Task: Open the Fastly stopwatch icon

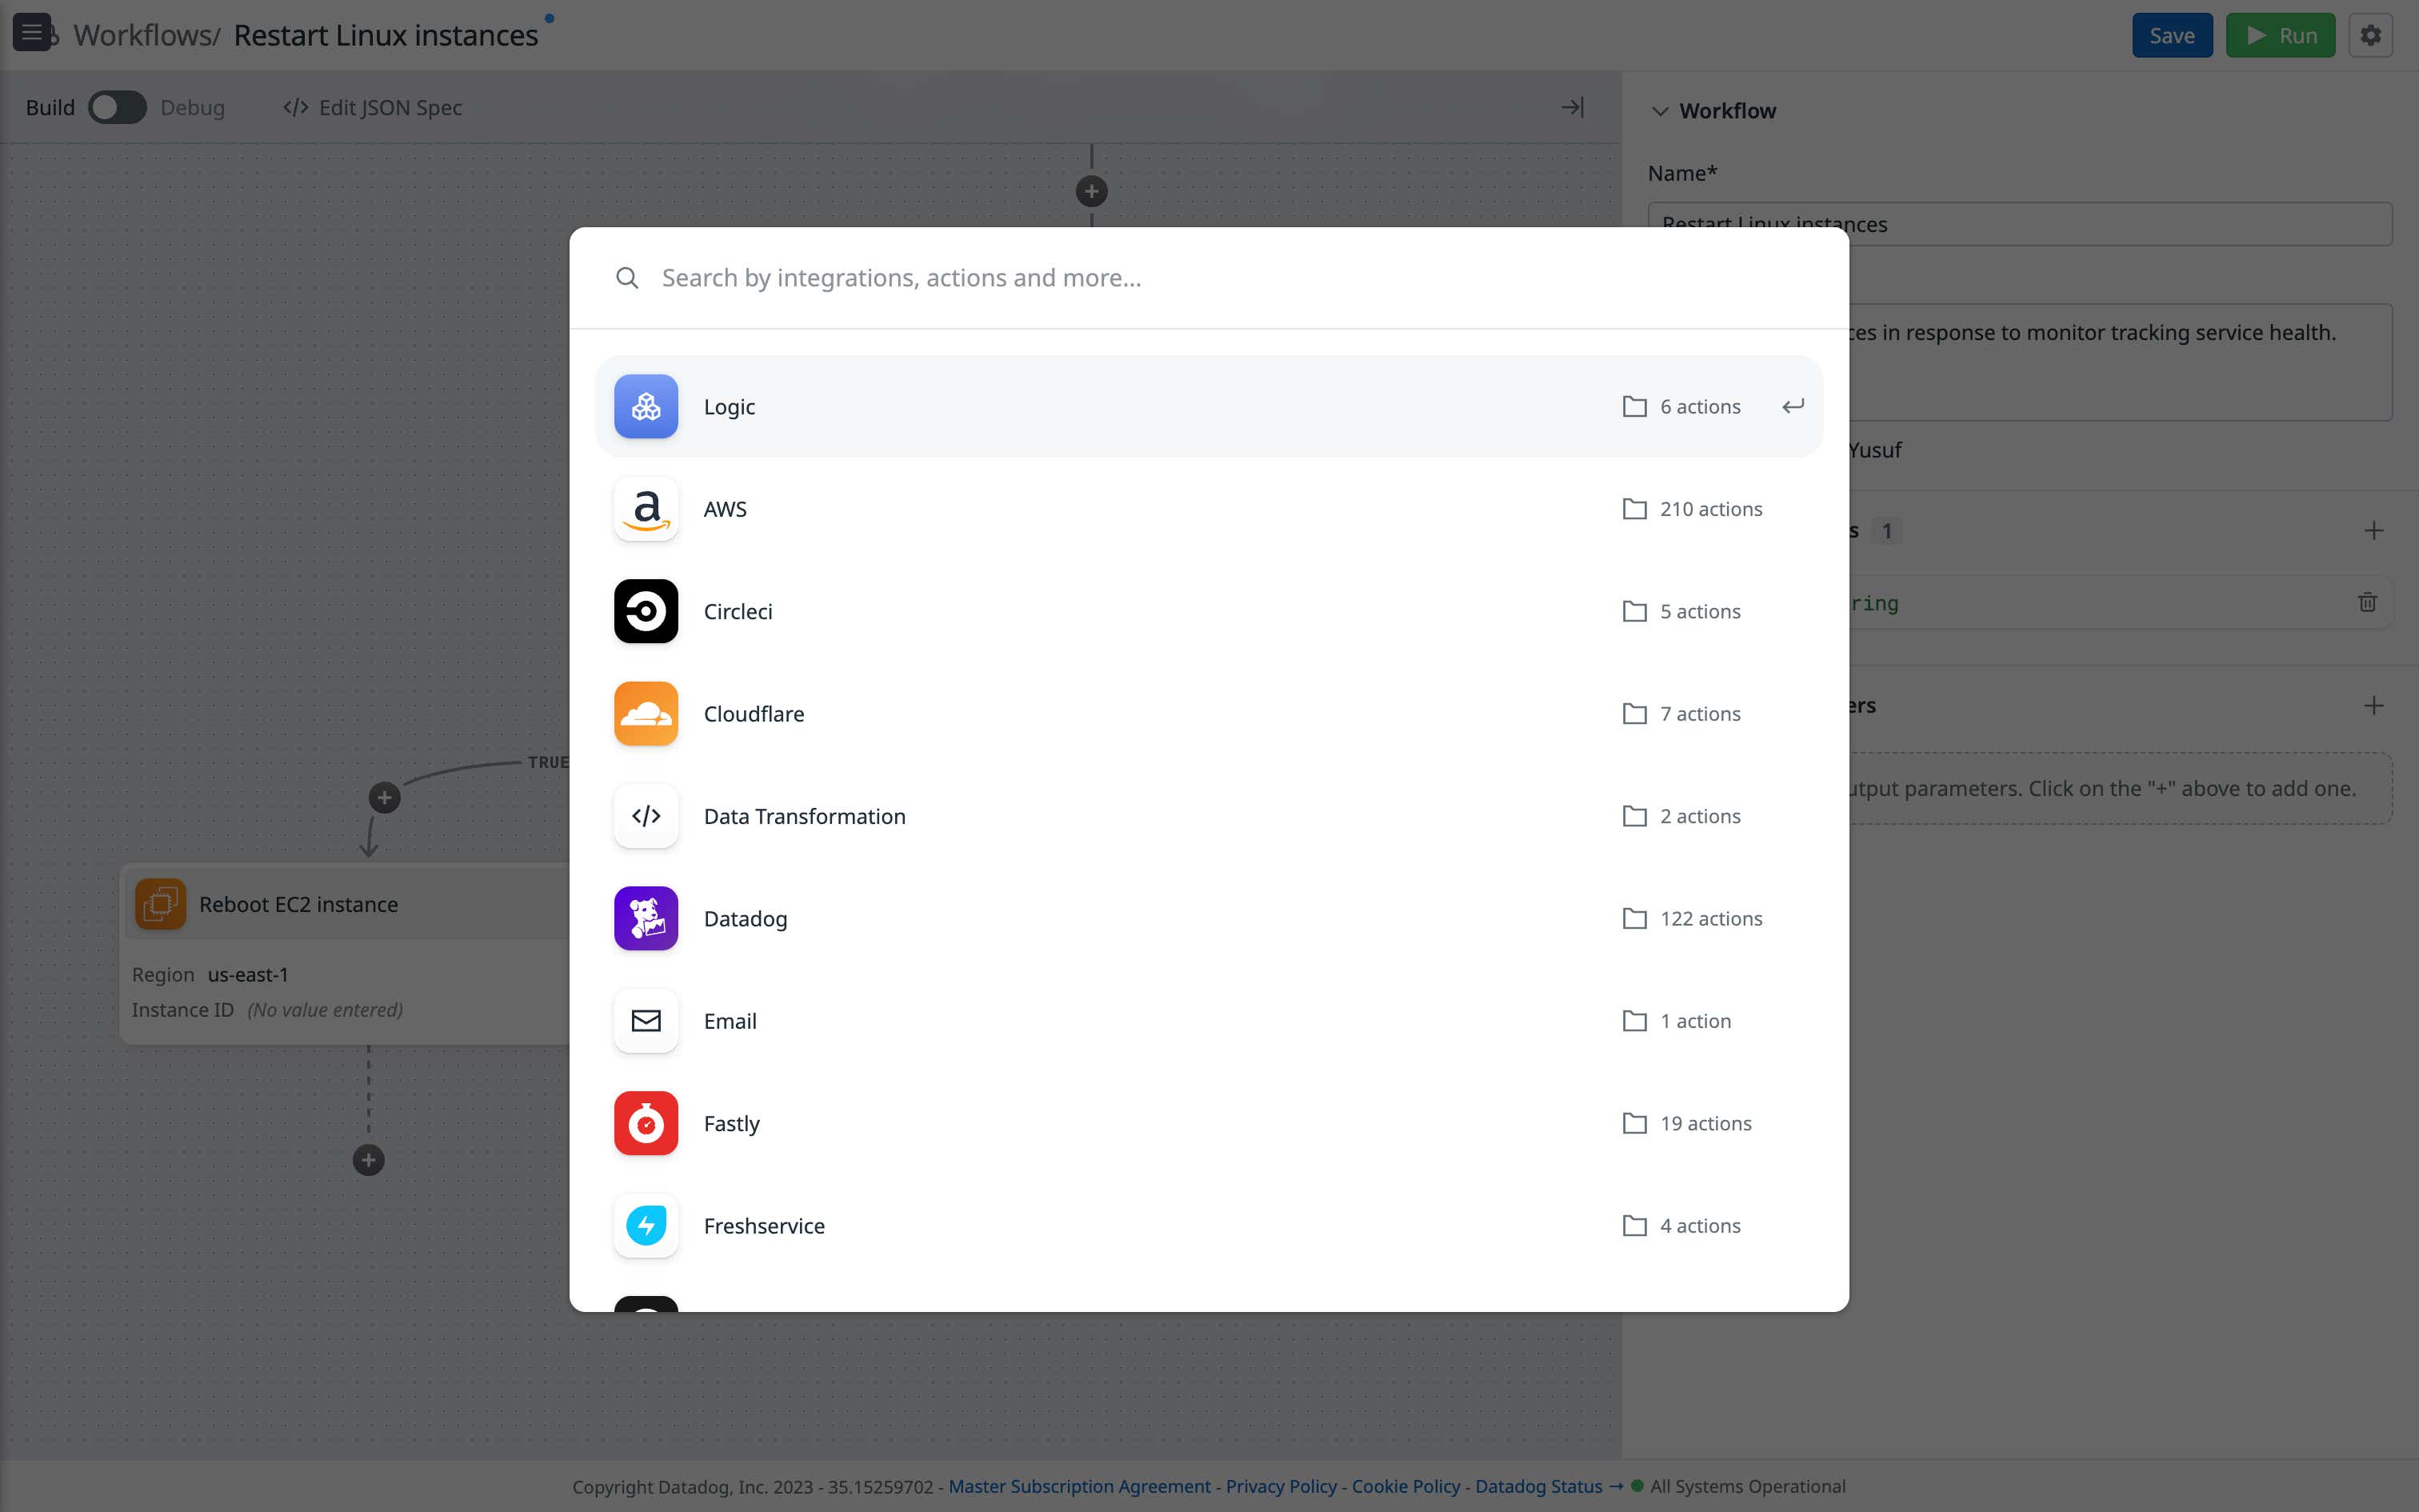Action: pos(646,1123)
